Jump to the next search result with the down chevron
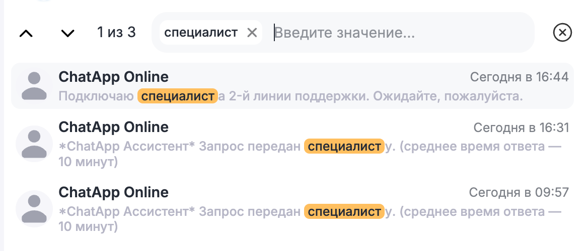 pyautogui.click(x=67, y=33)
